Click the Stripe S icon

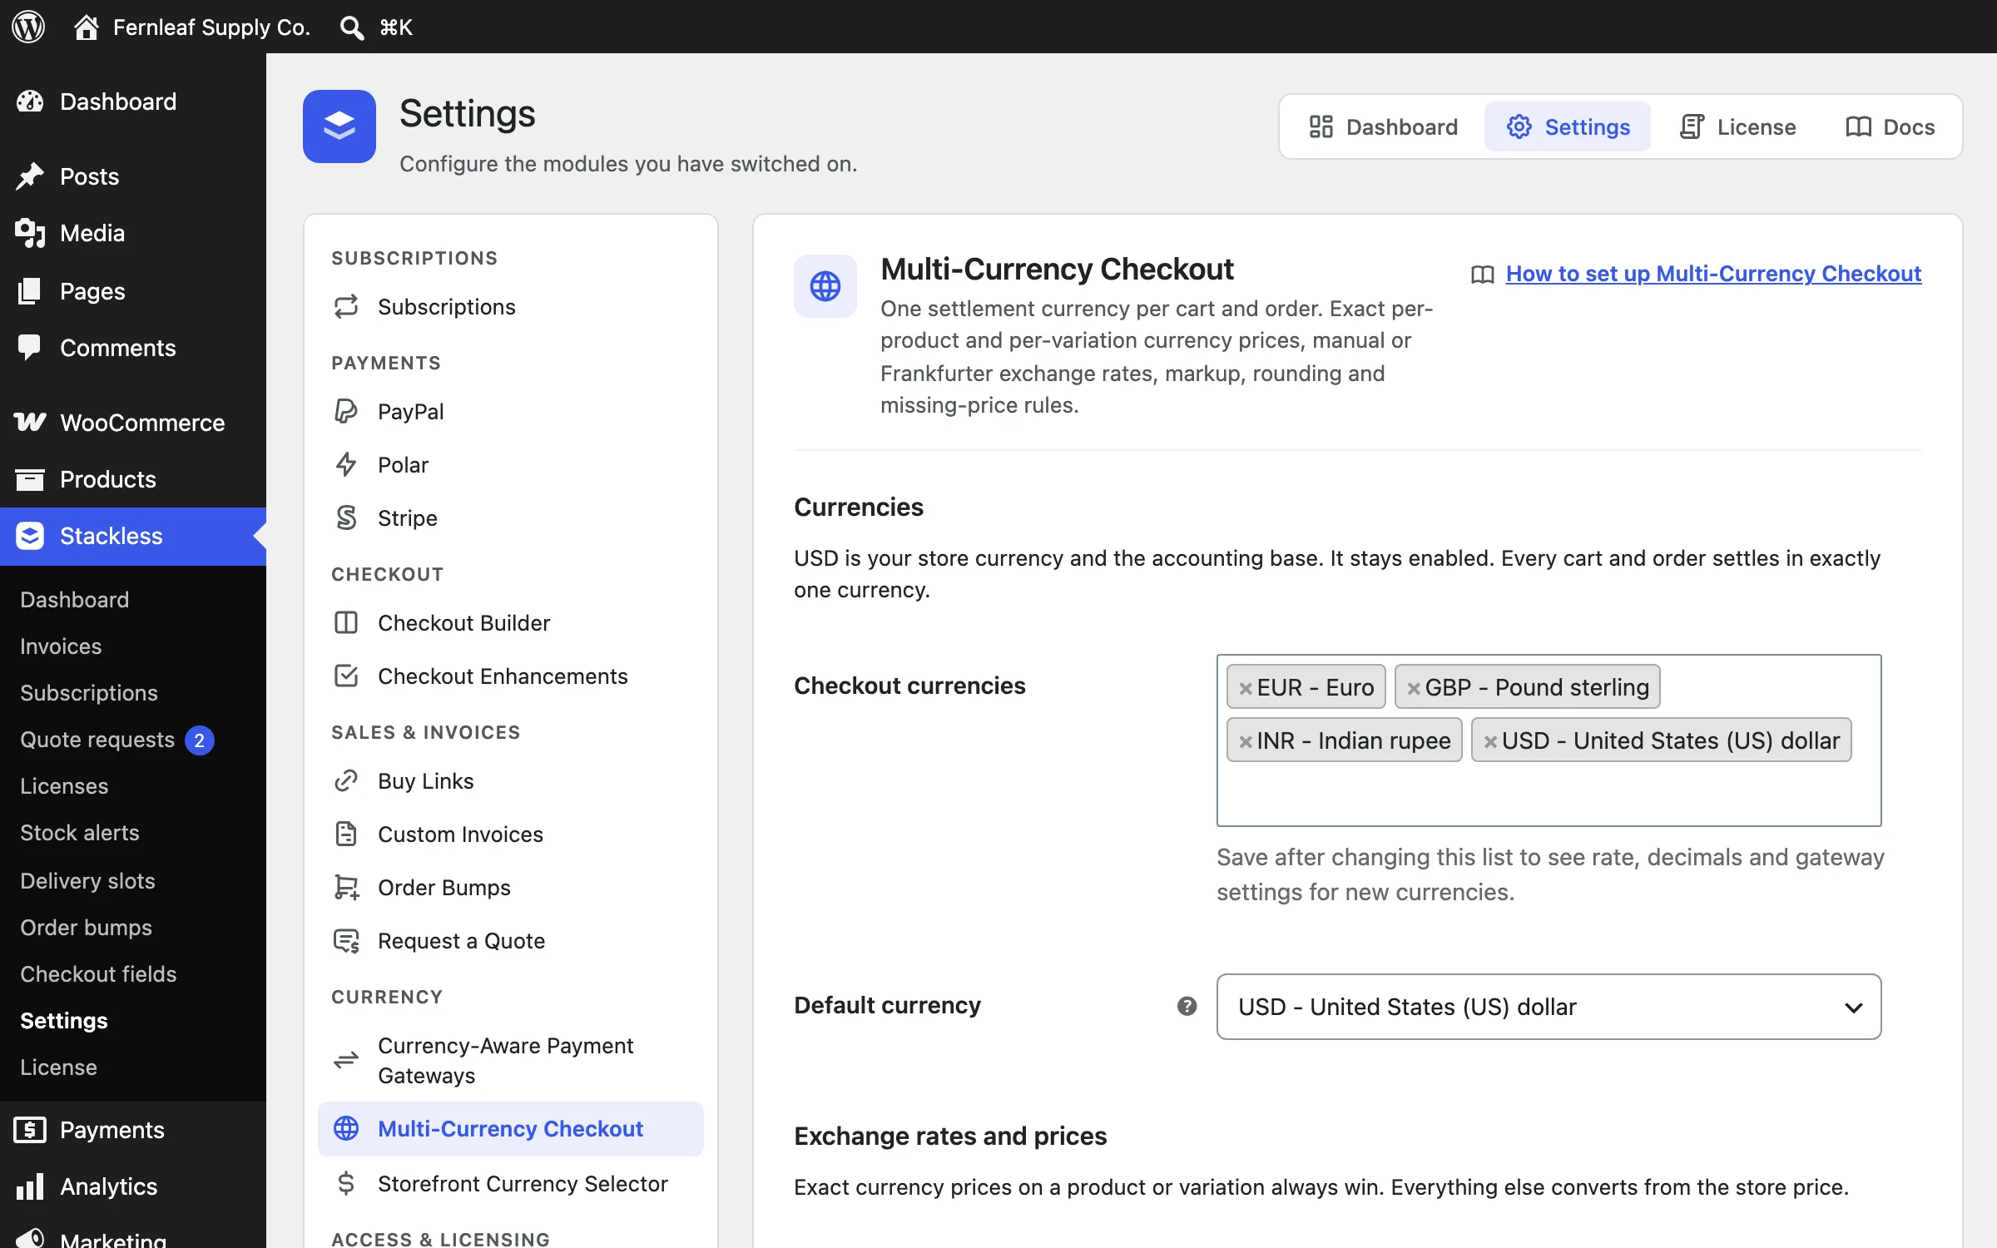tap(346, 518)
